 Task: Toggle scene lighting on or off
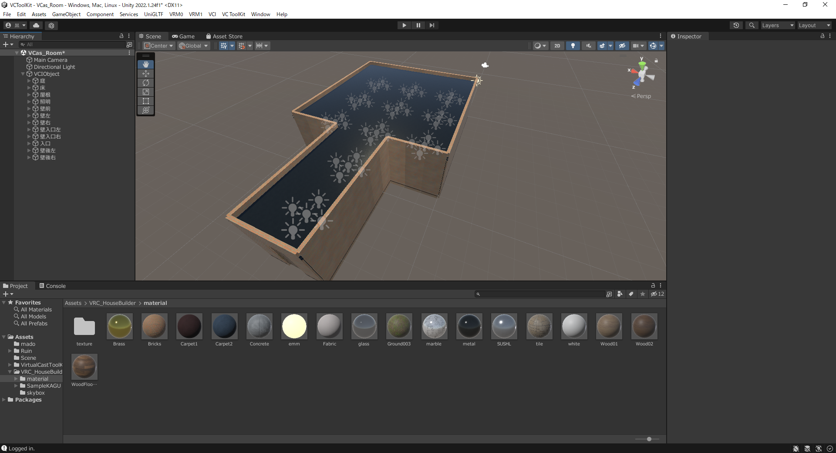573,46
